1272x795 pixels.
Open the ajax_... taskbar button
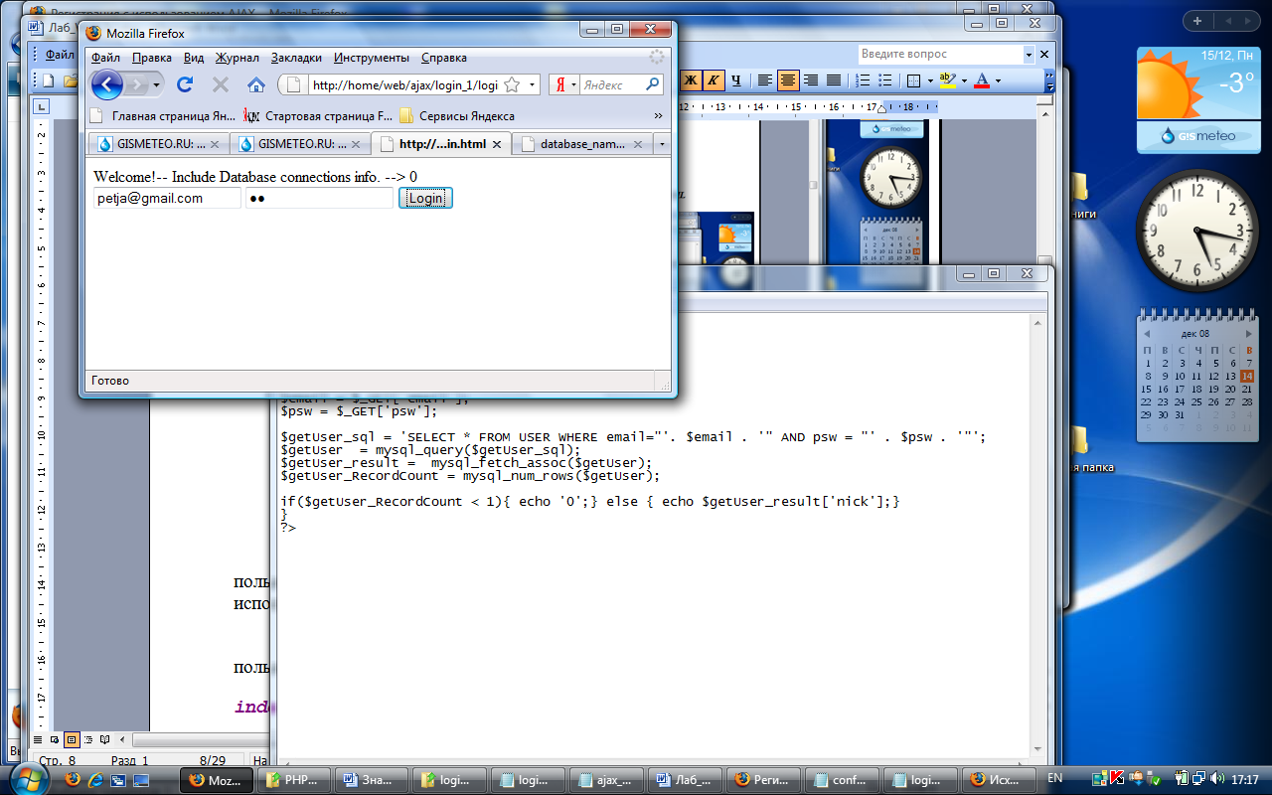tap(604, 780)
